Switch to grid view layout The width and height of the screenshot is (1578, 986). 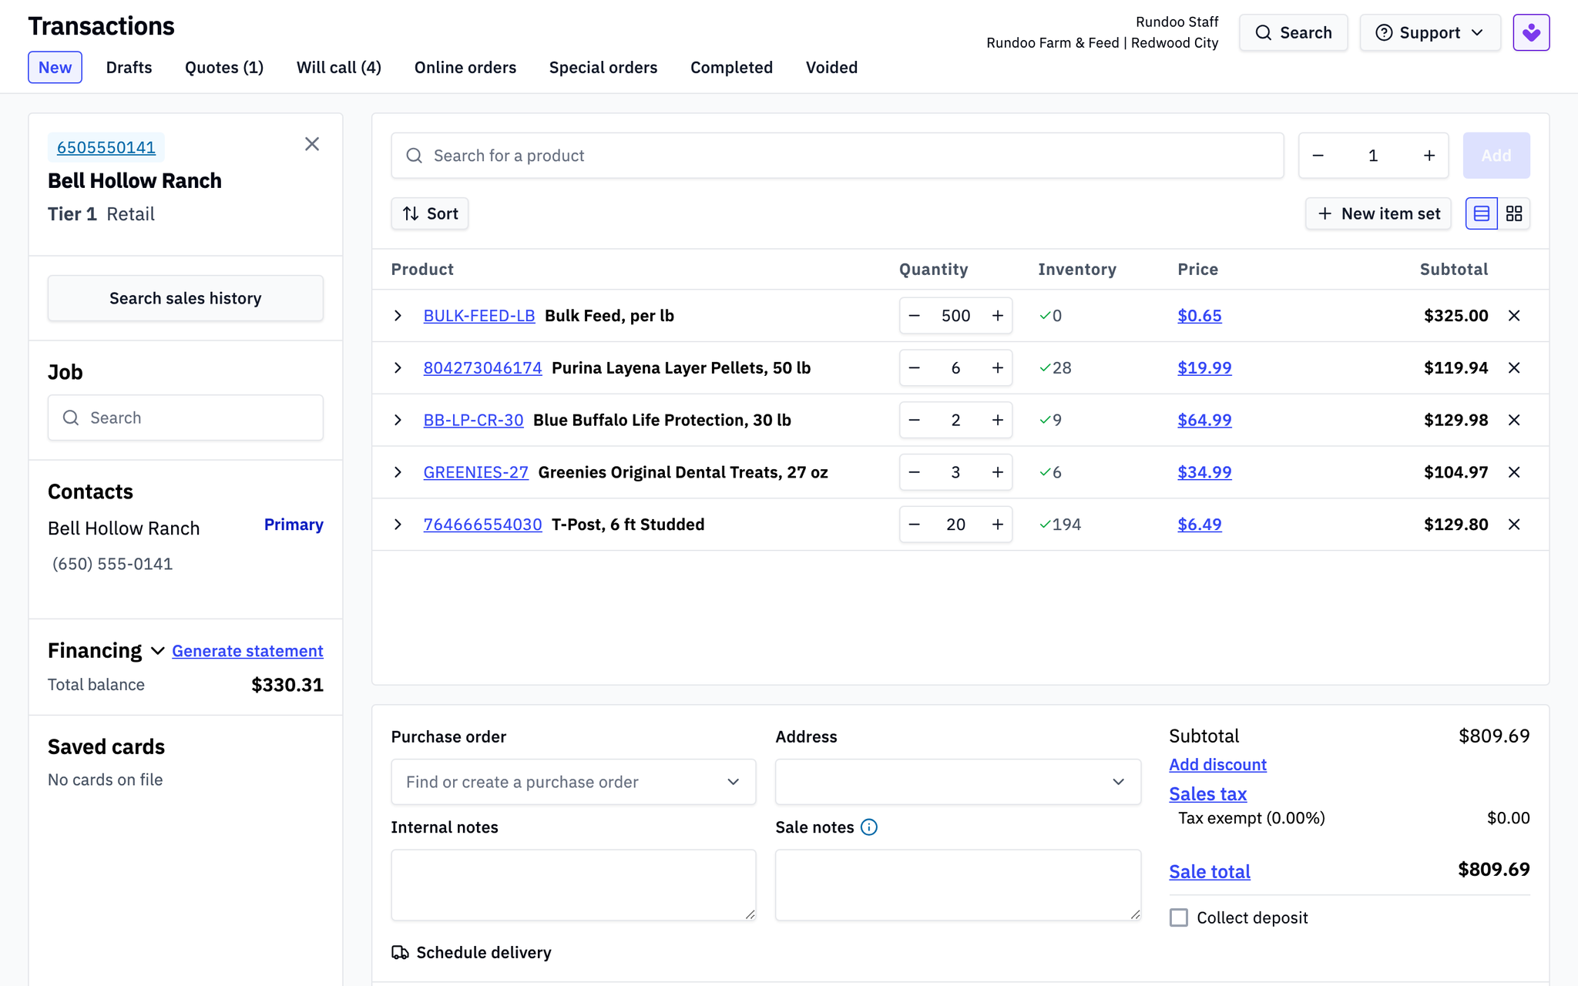coord(1514,213)
